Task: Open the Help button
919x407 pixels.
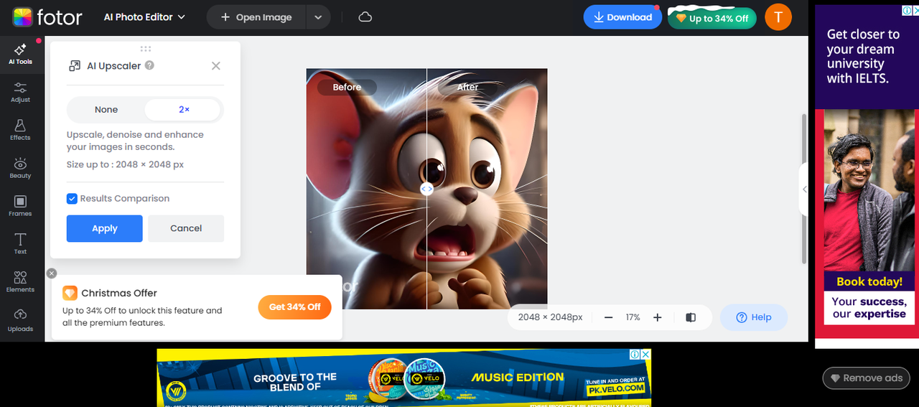Action: (x=753, y=317)
